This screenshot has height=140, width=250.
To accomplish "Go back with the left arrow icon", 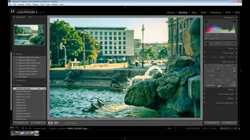I will click(27, 128).
